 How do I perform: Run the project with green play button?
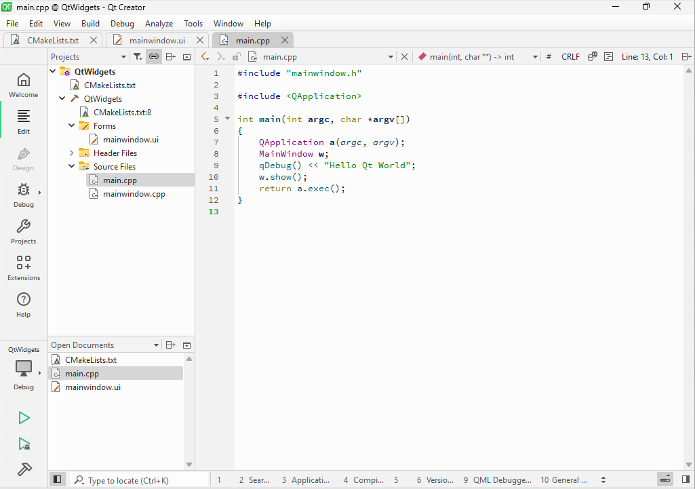pyautogui.click(x=24, y=418)
